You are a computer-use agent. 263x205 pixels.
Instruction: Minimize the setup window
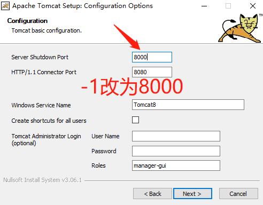coord(204,6)
